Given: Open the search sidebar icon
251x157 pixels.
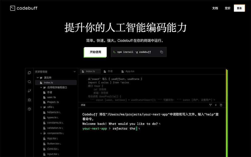Looking at the screenshot, I should (x=29, y=82).
